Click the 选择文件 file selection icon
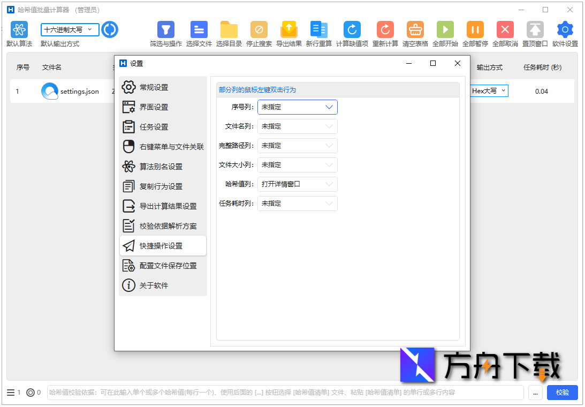Screen dimensions: 585x407 pyautogui.click(x=197, y=30)
